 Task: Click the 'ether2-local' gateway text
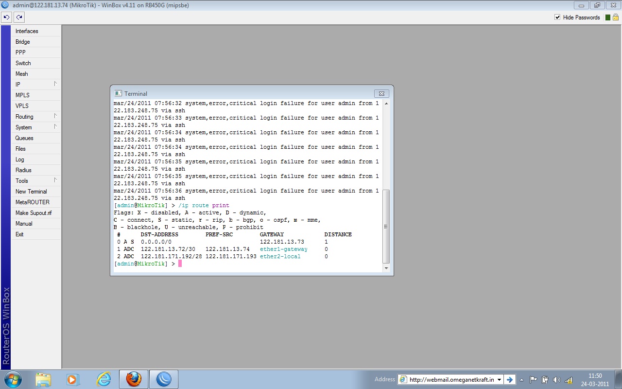[280, 256]
